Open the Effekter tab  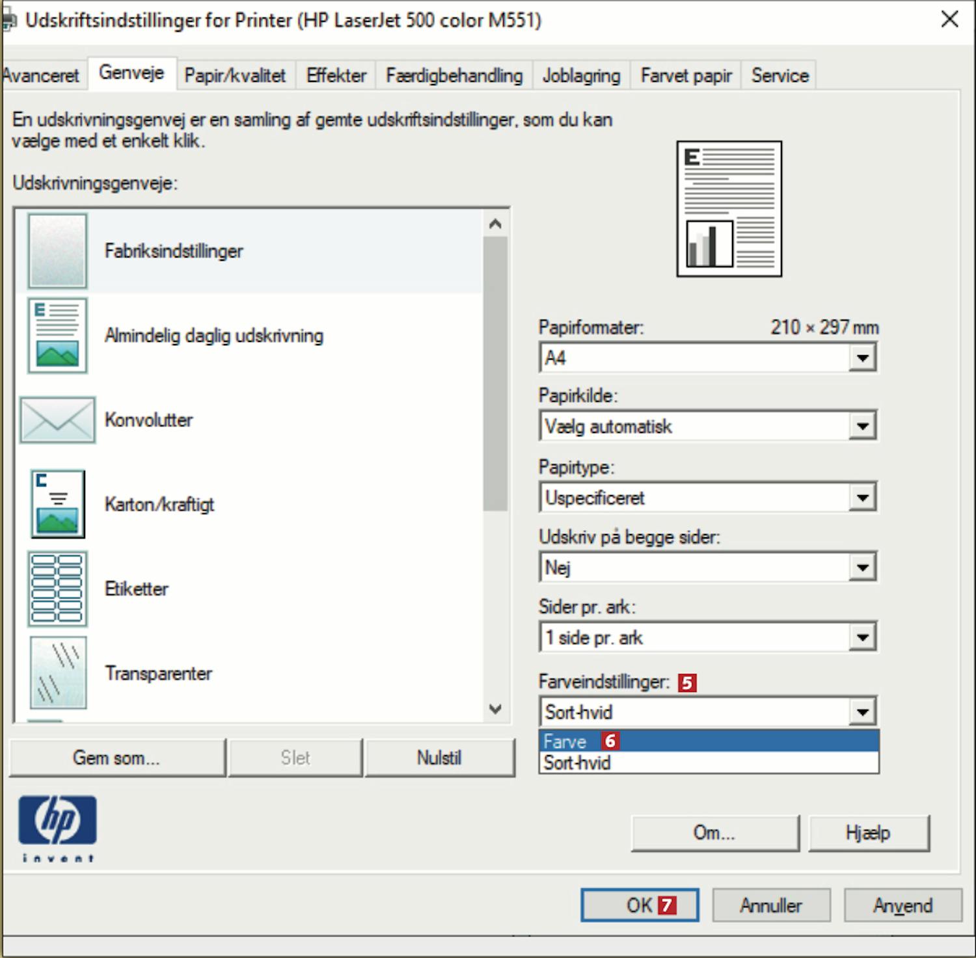[336, 75]
